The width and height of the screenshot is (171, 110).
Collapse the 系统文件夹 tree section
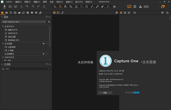[x=3, y=57]
